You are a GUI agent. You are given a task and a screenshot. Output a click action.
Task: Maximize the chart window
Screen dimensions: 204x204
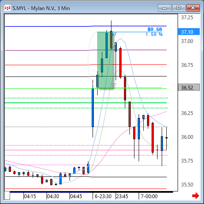tap(178, 8)
